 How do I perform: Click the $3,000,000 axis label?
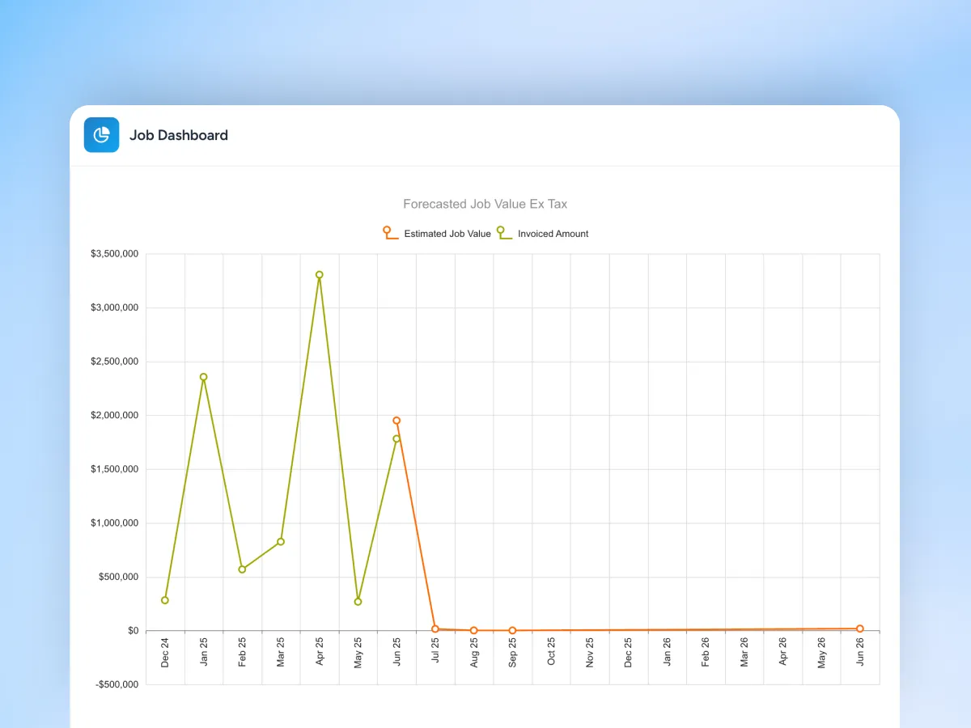(x=115, y=307)
